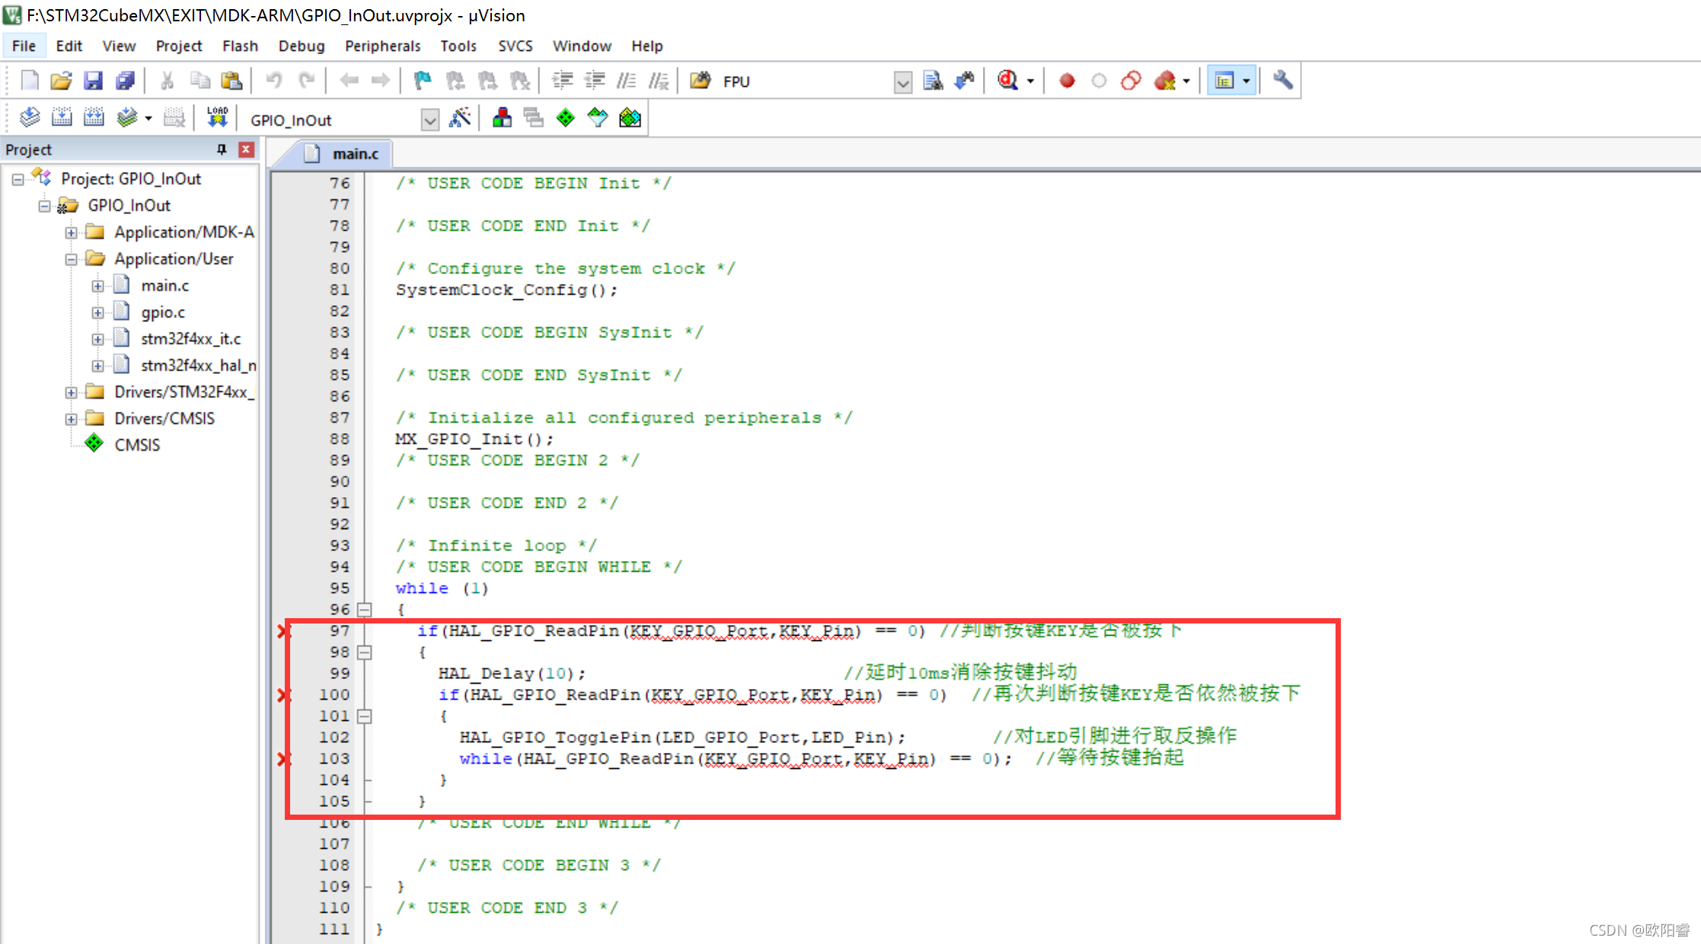This screenshot has height=944, width=1701.
Task: Indent the selected text
Action: pyautogui.click(x=563, y=80)
